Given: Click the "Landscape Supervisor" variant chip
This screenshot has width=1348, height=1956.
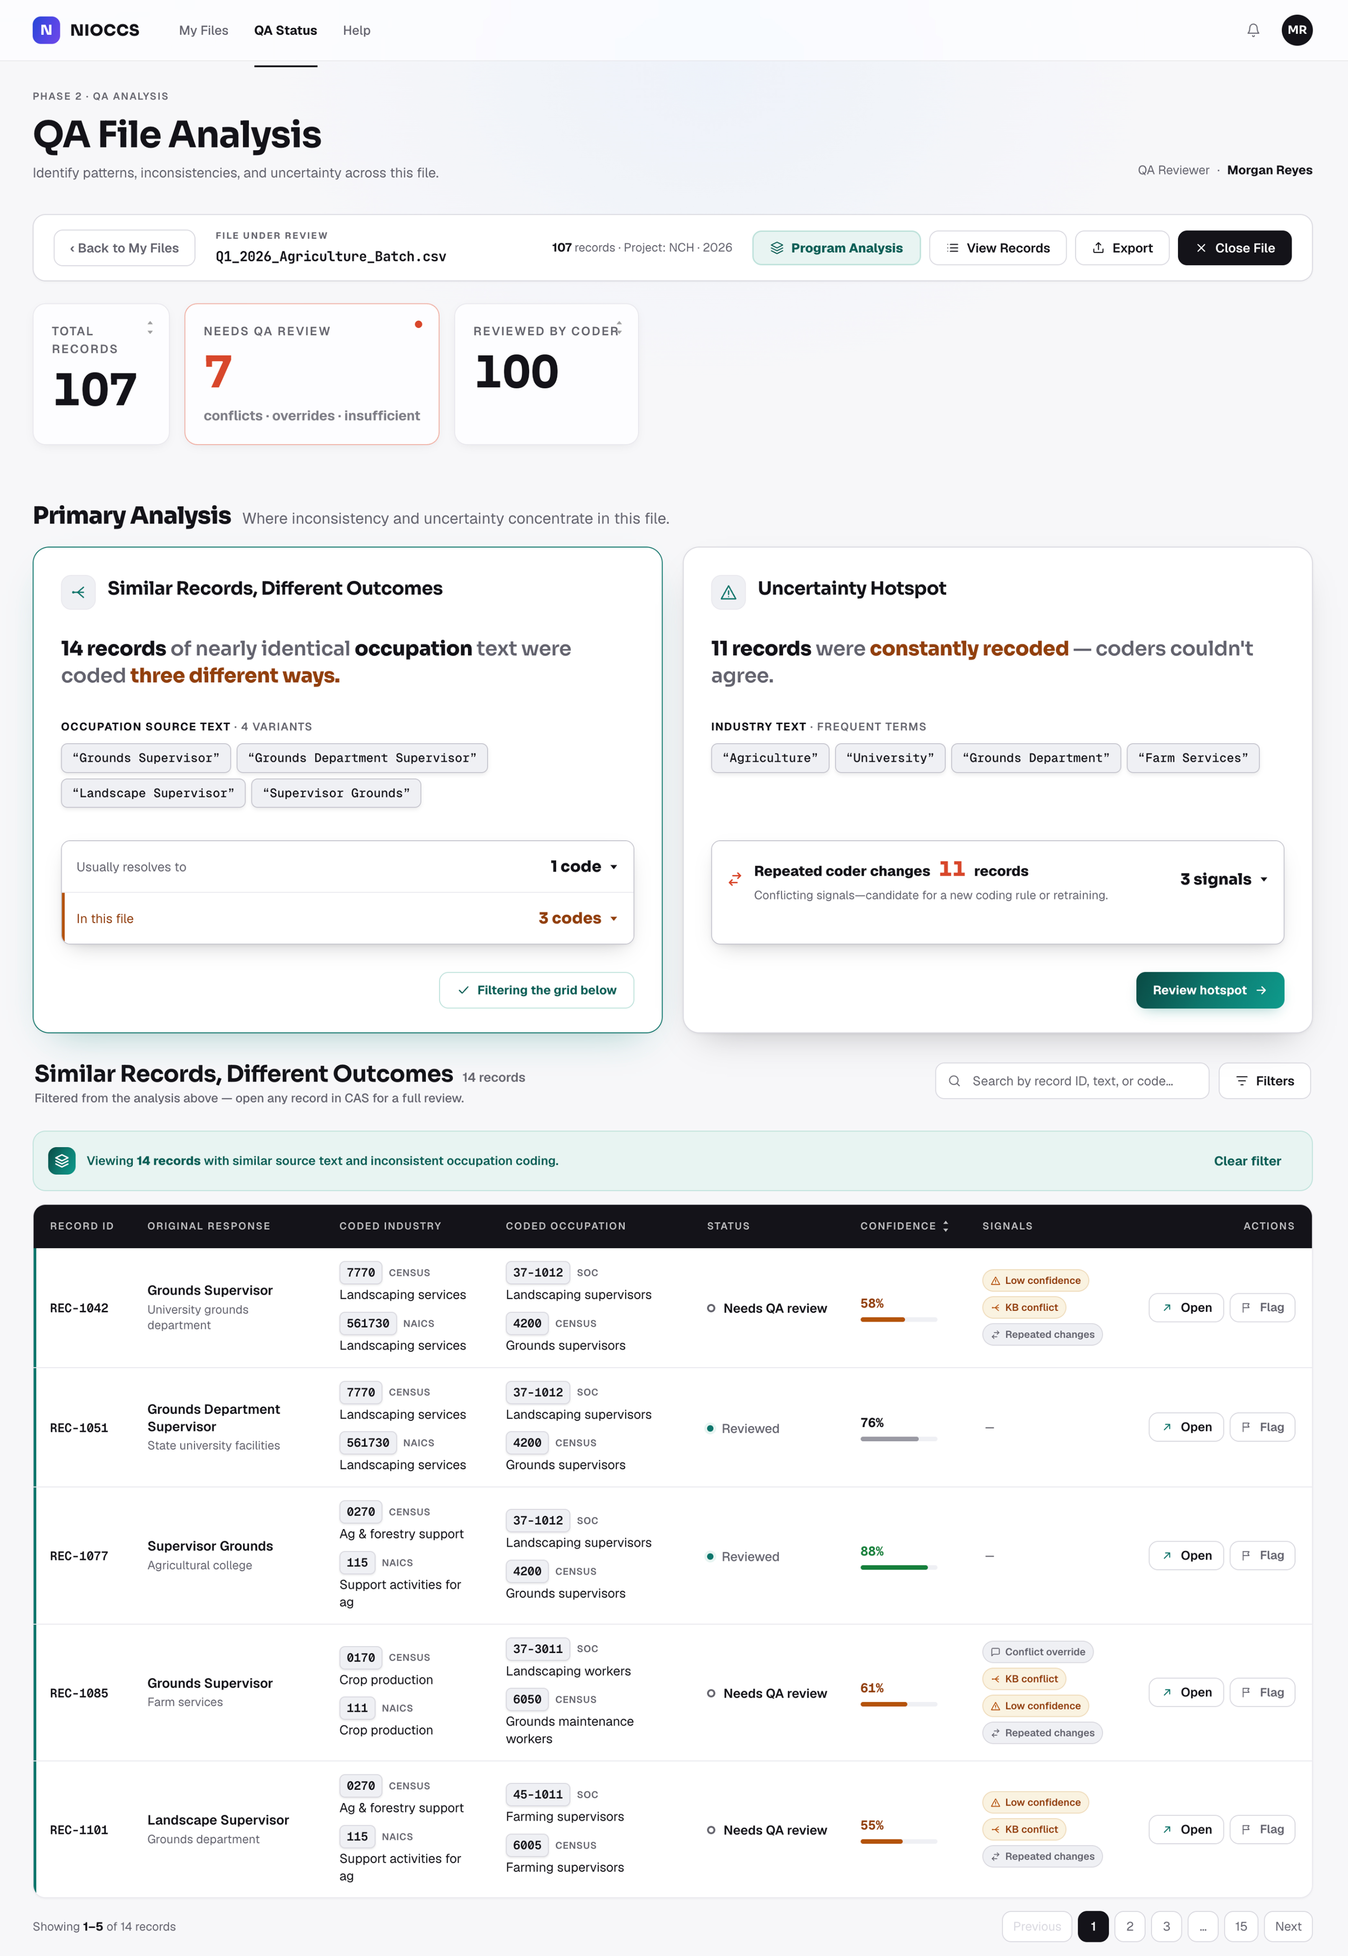Looking at the screenshot, I should tap(153, 793).
